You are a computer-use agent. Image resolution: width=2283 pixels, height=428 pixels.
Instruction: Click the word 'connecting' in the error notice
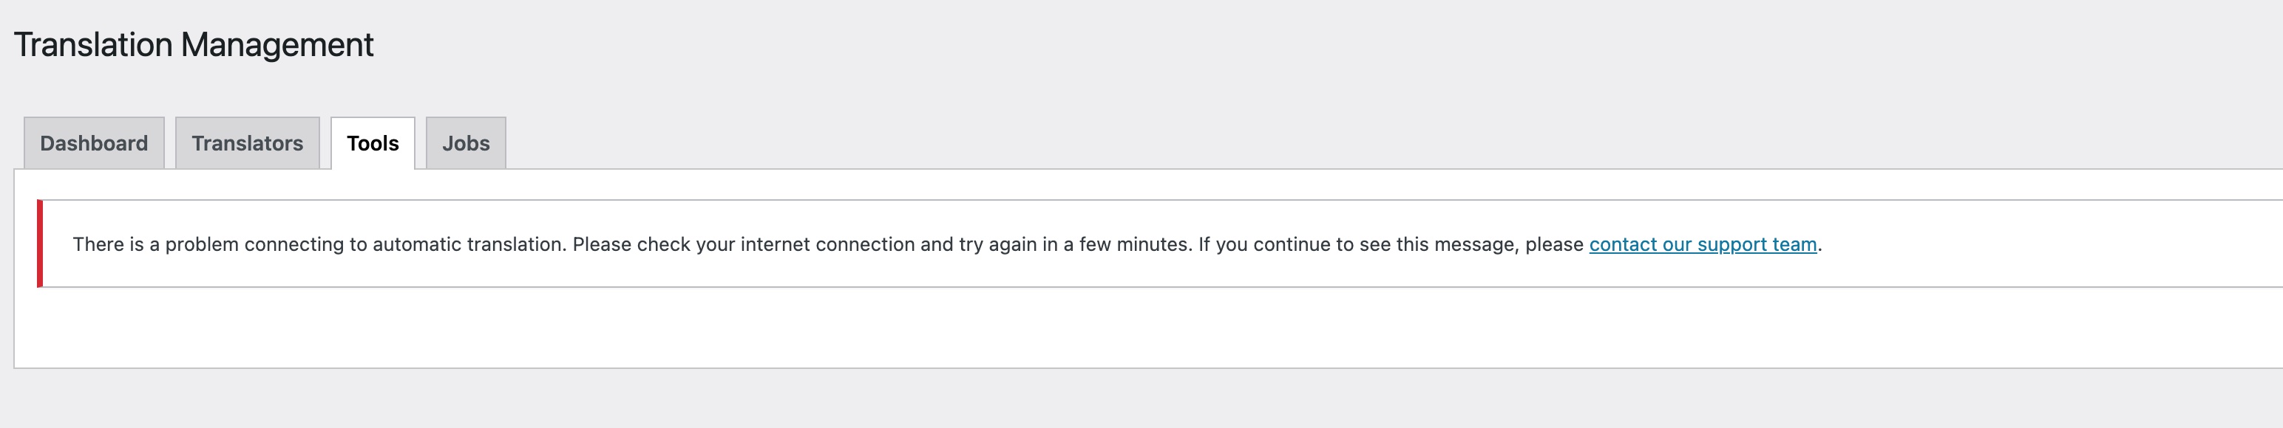pos(294,244)
